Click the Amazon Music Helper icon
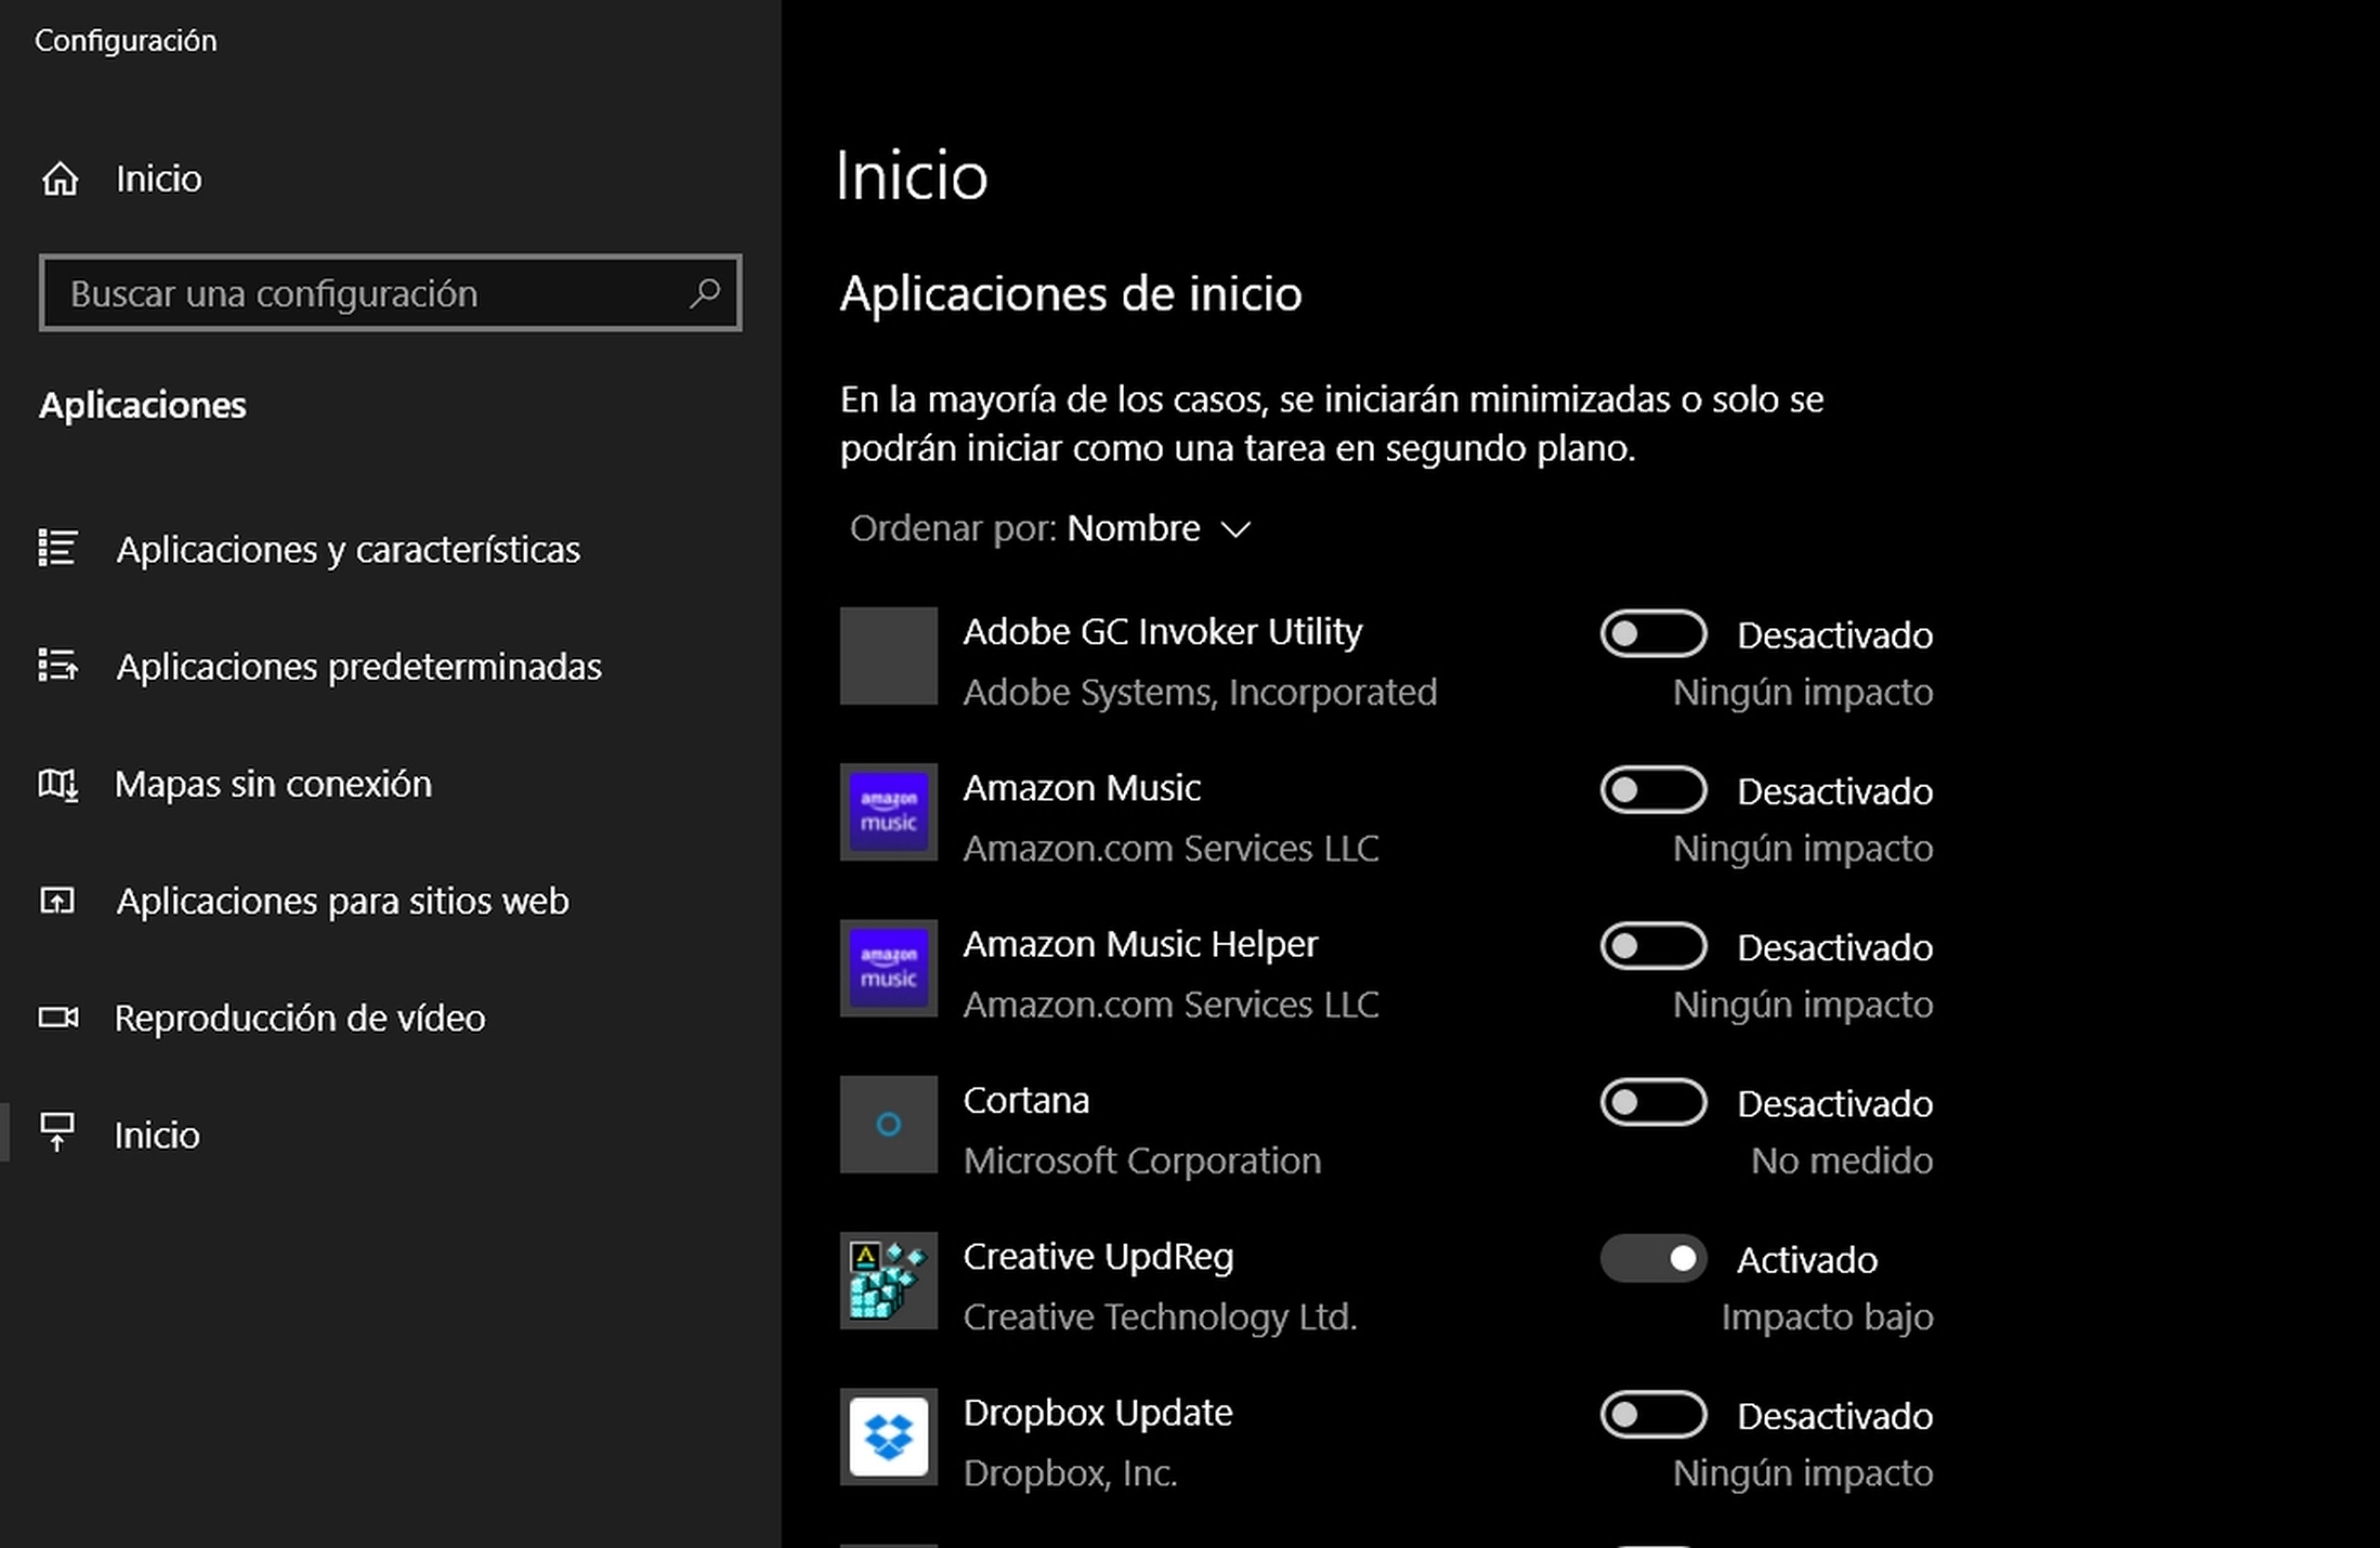The image size is (2380, 1548). coord(883,971)
